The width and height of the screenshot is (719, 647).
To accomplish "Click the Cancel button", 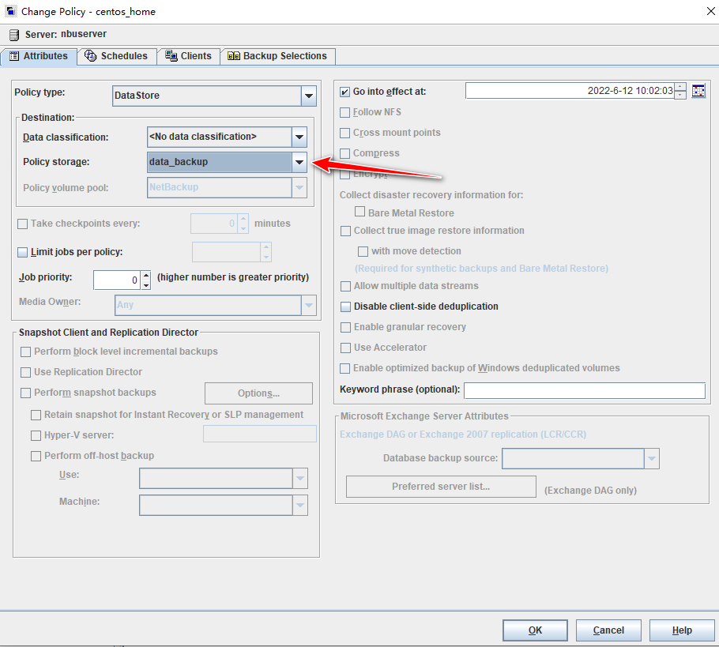I will (x=608, y=630).
